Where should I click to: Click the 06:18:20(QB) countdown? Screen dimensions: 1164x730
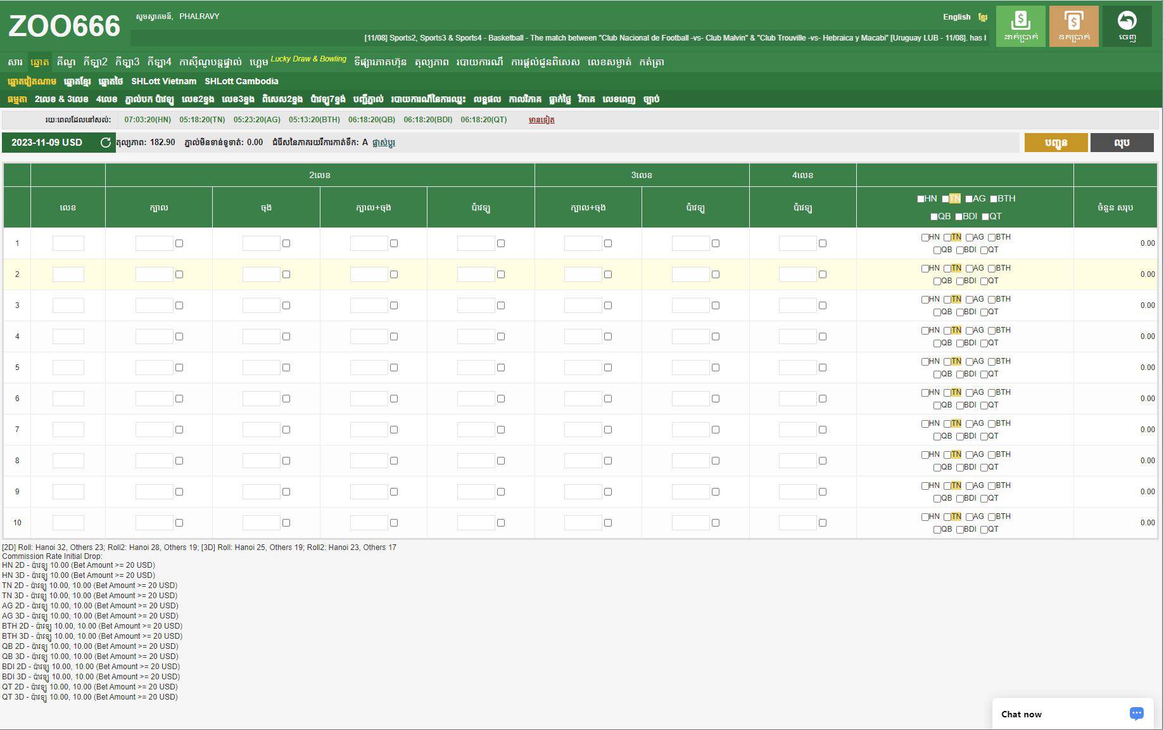coord(372,120)
